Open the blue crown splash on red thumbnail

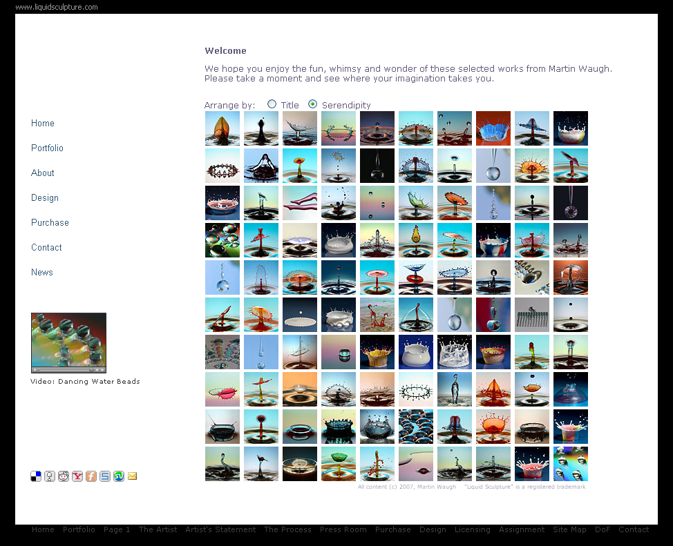point(493,128)
